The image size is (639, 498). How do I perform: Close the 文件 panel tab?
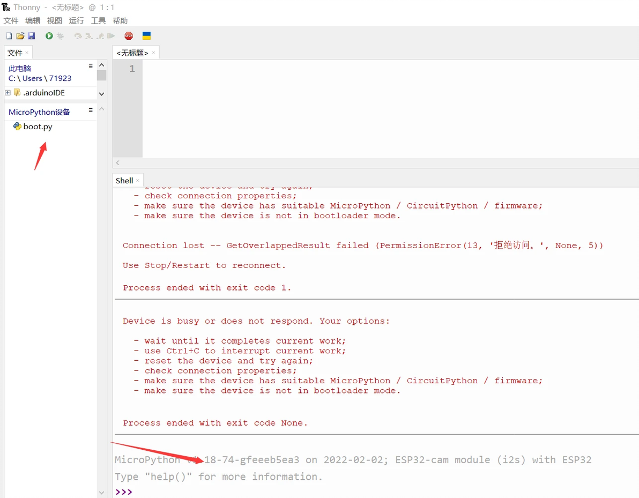coord(27,53)
